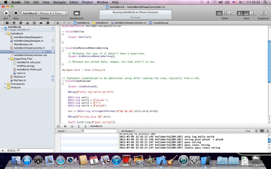
Task: Show only the variables view pane
Action: click(x=257, y=131)
